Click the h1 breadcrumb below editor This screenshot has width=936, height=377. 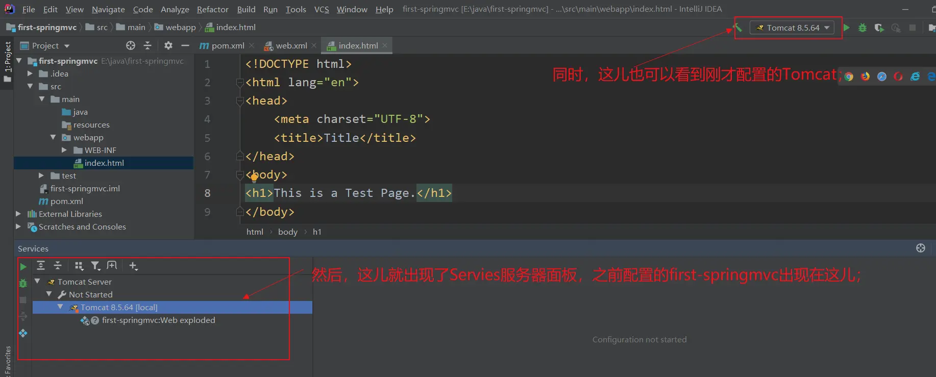pos(317,232)
